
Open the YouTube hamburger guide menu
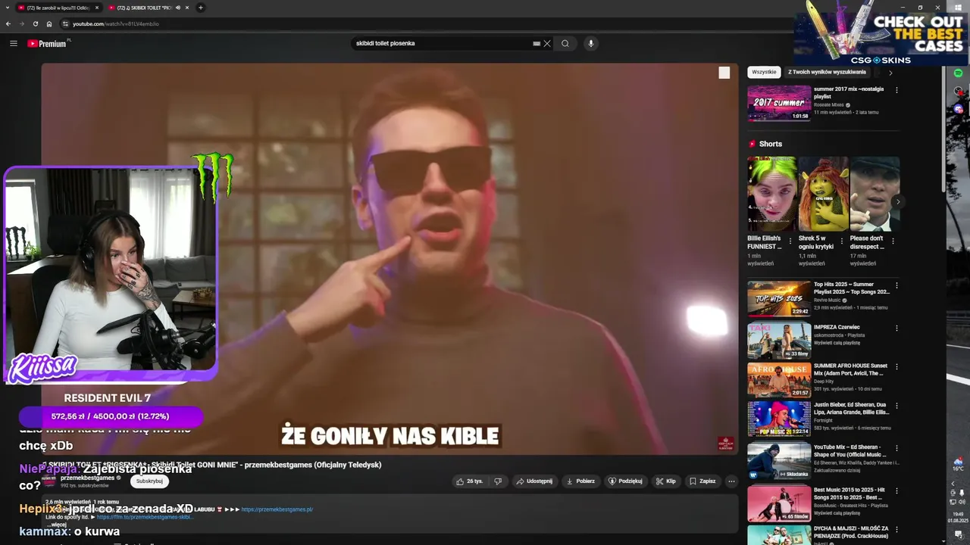click(x=13, y=43)
